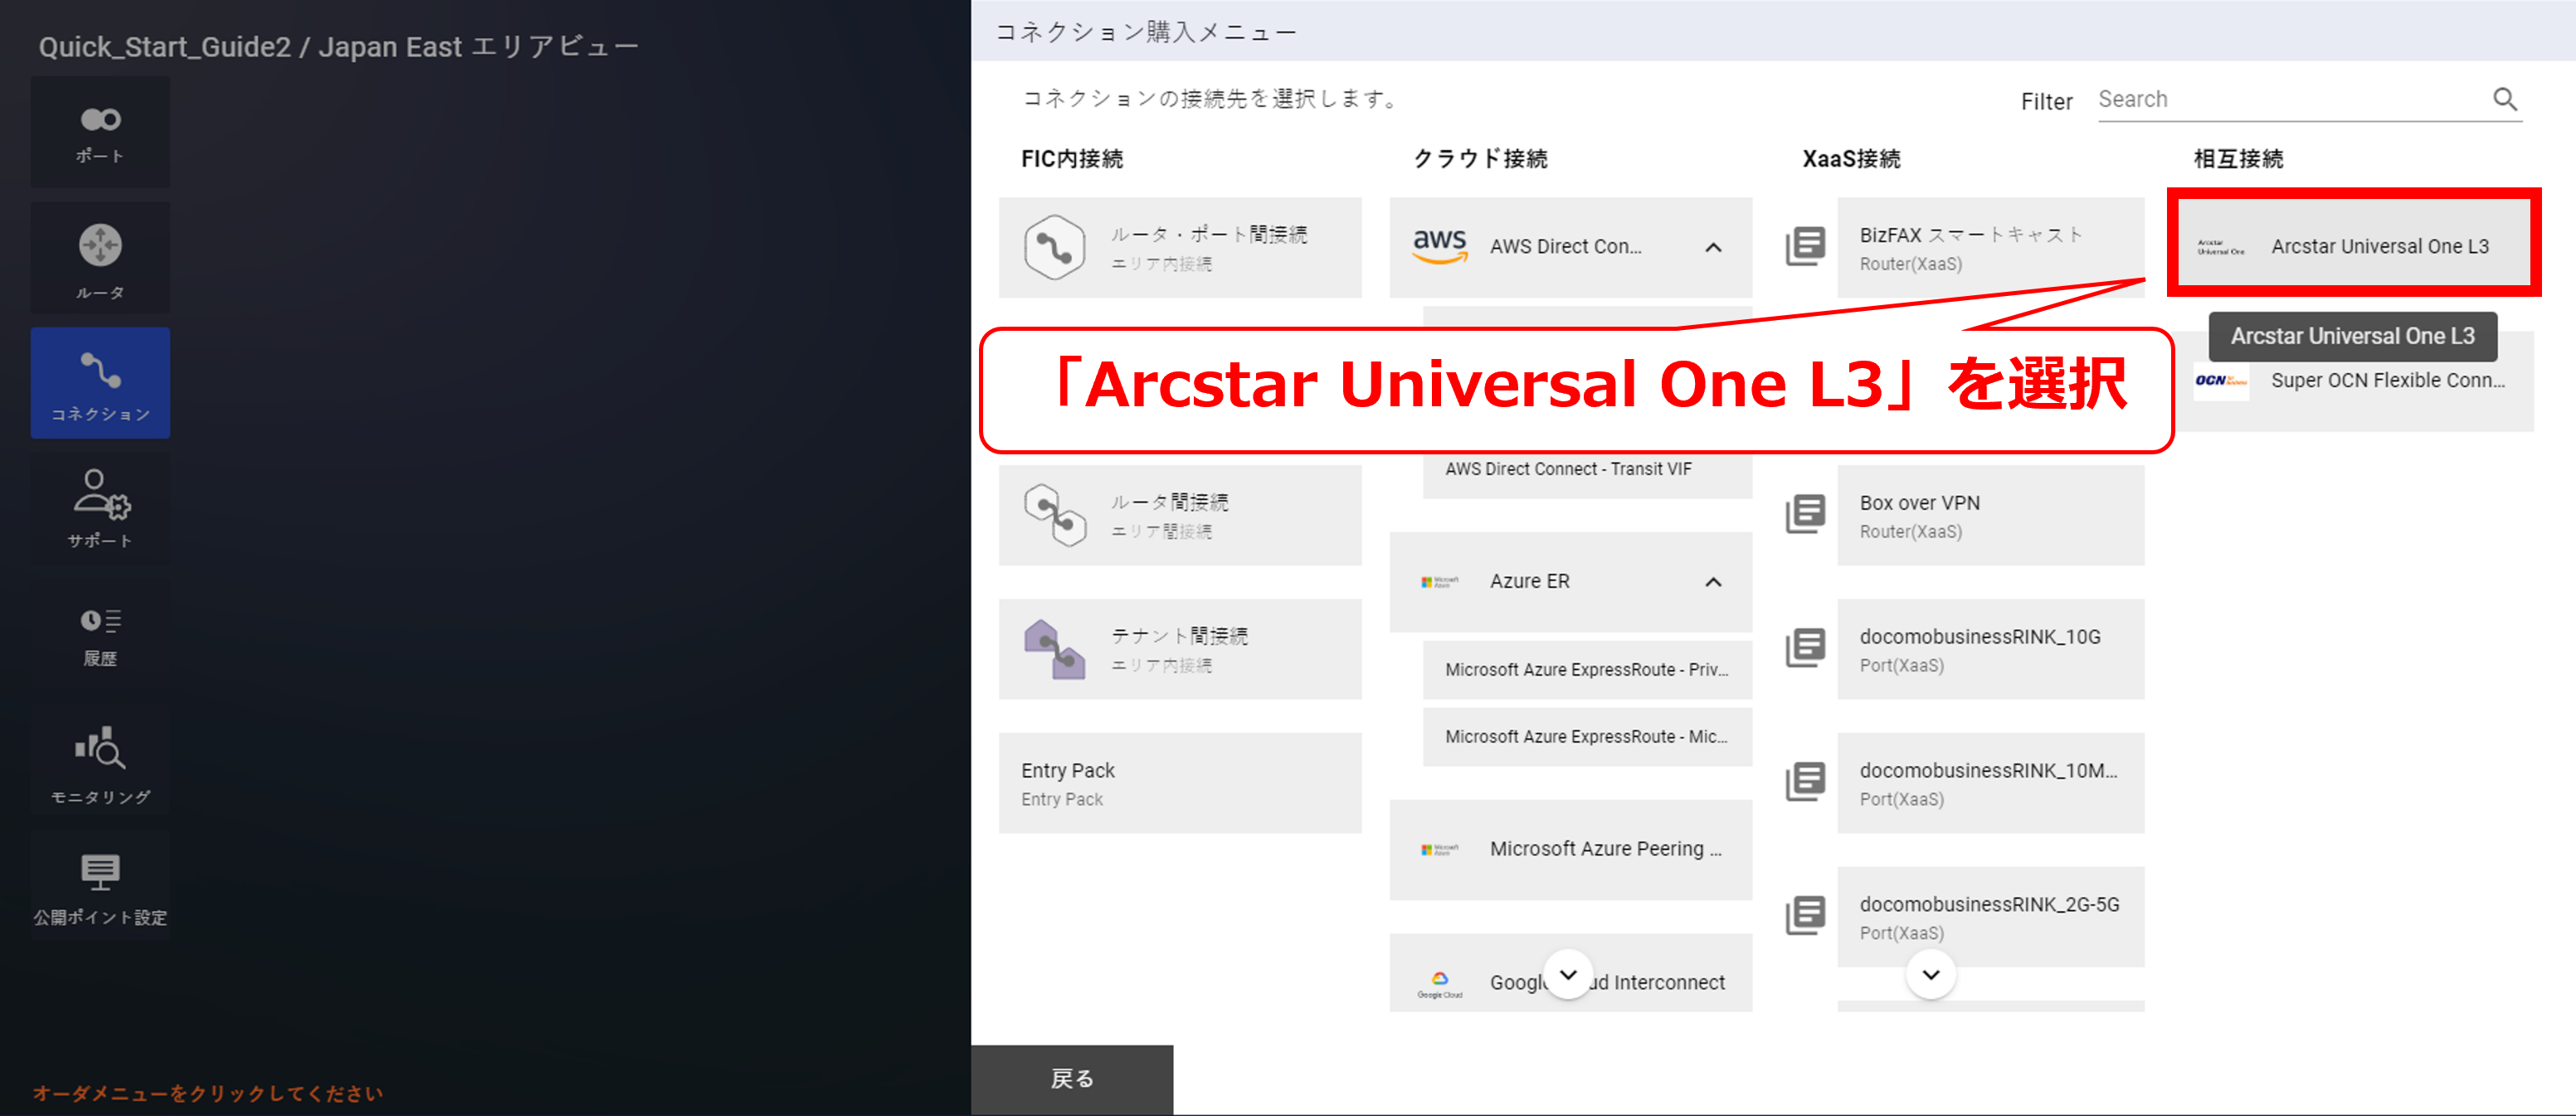Choose the Entry Pack tile
The image size is (2576, 1116).
tap(1179, 784)
